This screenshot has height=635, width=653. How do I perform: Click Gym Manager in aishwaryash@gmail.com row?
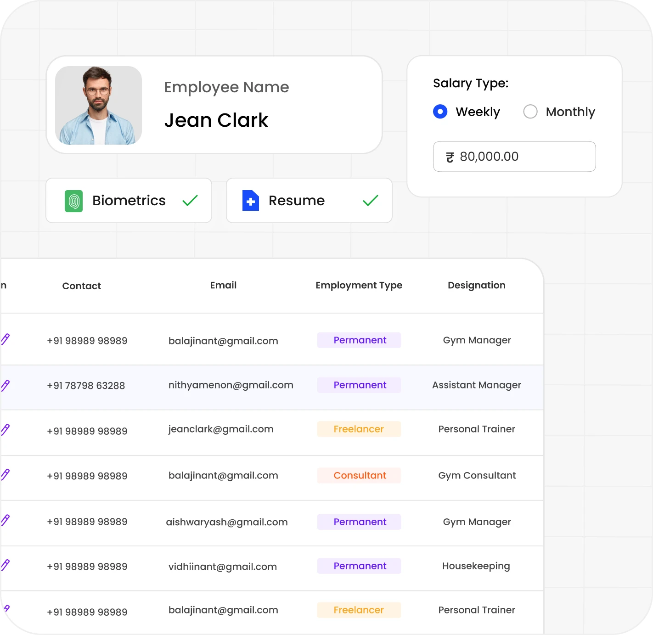pos(477,522)
